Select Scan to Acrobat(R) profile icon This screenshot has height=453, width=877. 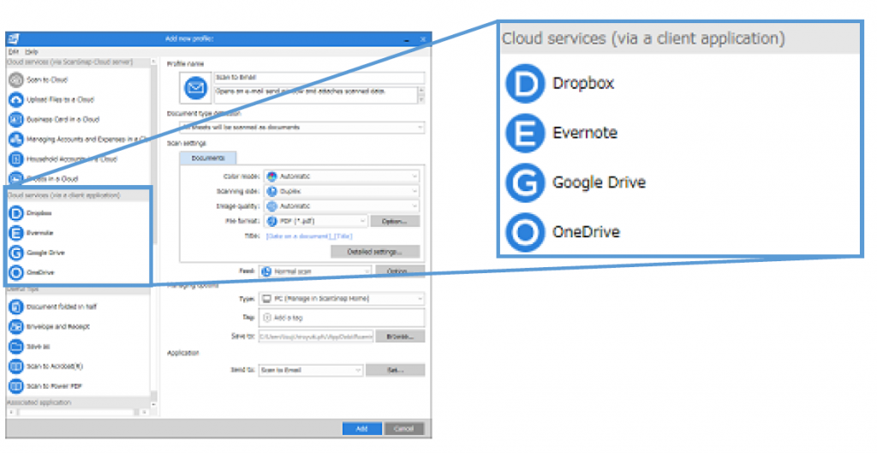click(15, 367)
